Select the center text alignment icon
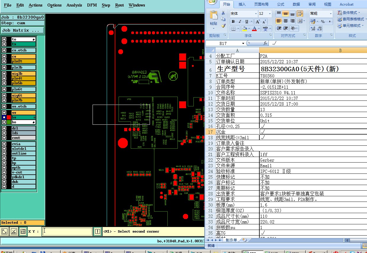The width and height of the screenshot is (367, 253). pos(285,21)
